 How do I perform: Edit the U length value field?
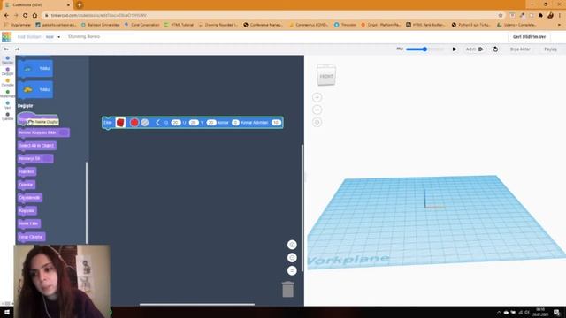point(194,123)
